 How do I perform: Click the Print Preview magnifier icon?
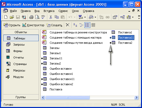click(37, 17)
